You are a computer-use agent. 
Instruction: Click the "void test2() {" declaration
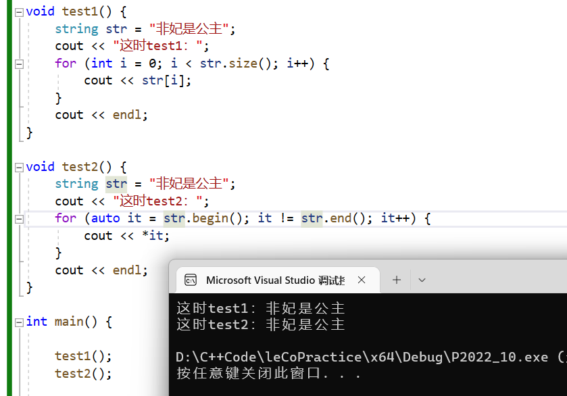point(76,167)
